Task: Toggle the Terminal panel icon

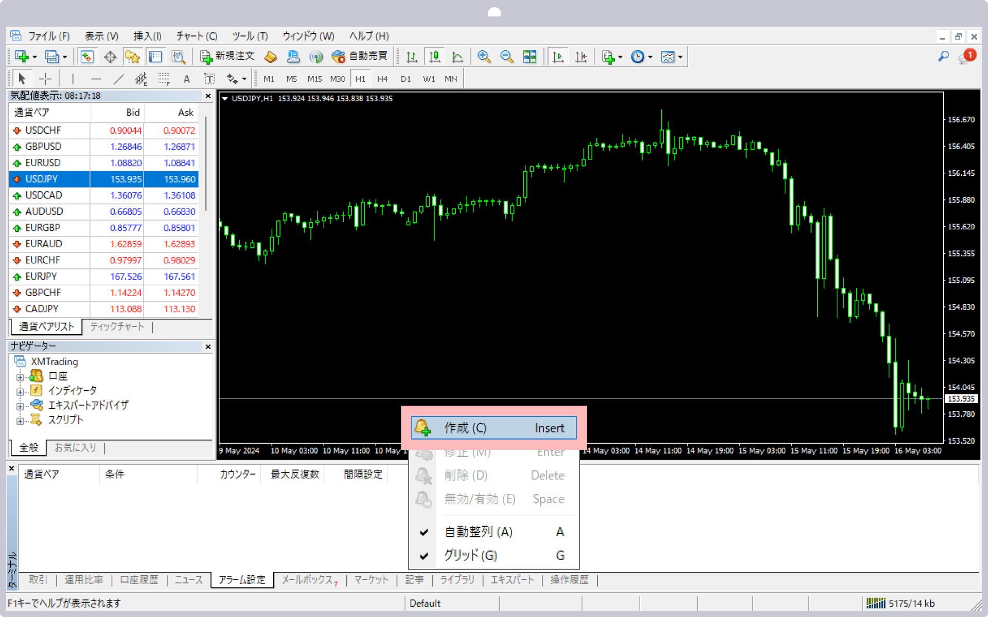Action: tap(155, 57)
